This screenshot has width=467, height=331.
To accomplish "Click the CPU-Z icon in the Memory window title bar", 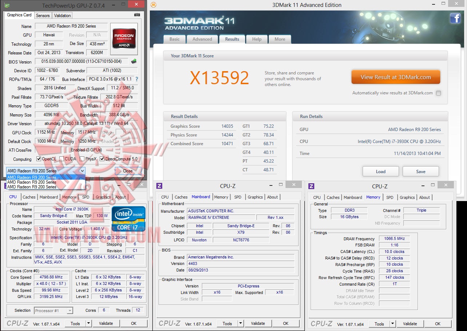I will [311, 186].
